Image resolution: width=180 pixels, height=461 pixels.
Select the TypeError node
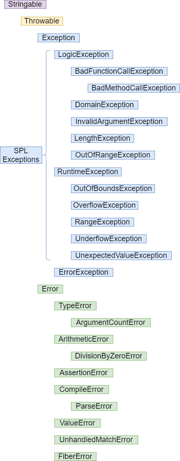(x=75, y=306)
